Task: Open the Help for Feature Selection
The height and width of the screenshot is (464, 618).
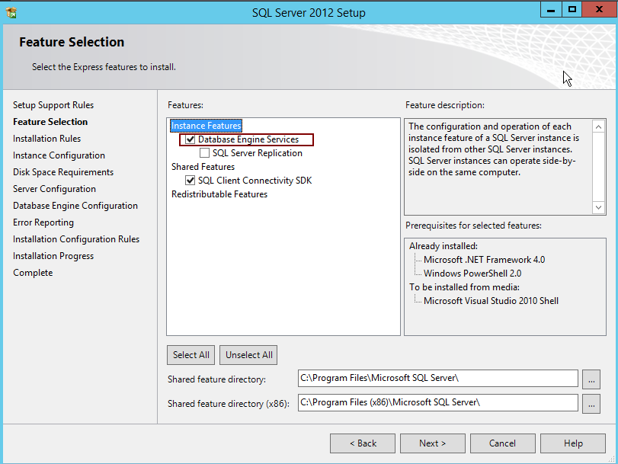Action: pyautogui.click(x=572, y=443)
